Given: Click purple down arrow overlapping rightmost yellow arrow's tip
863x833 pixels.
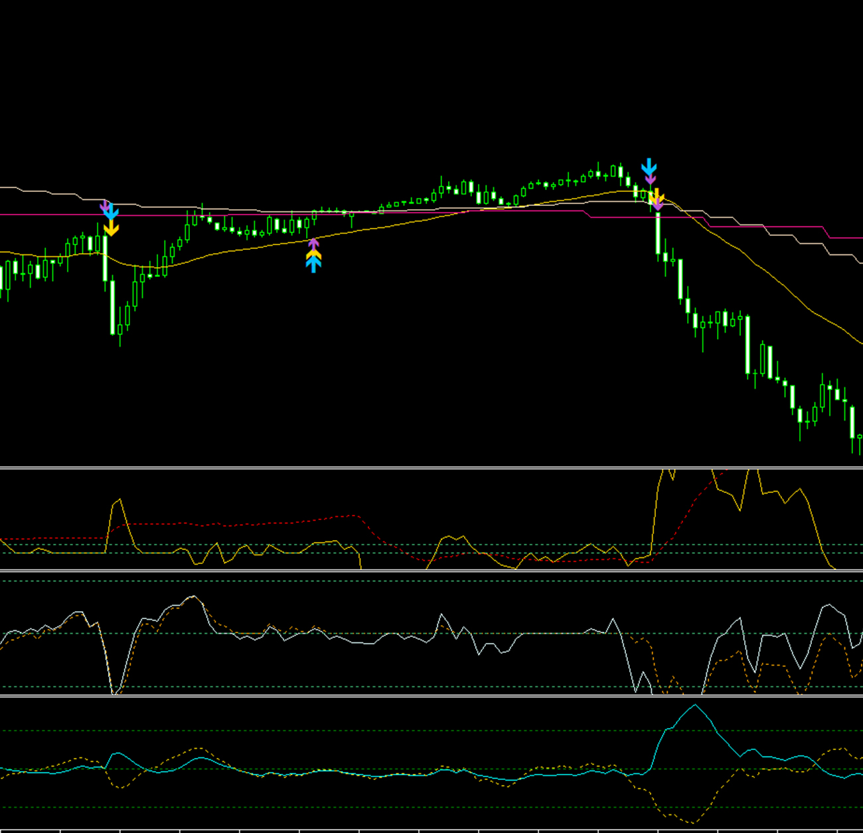Looking at the screenshot, I should (x=657, y=205).
